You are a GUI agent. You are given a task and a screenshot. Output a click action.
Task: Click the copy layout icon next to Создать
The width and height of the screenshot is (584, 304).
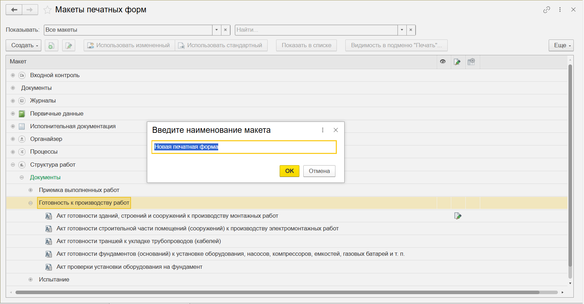point(51,45)
